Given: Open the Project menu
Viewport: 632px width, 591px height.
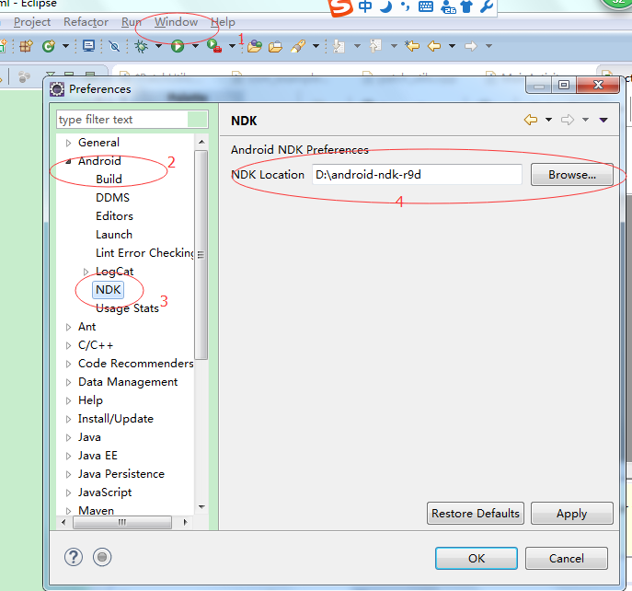Looking at the screenshot, I should [x=32, y=22].
